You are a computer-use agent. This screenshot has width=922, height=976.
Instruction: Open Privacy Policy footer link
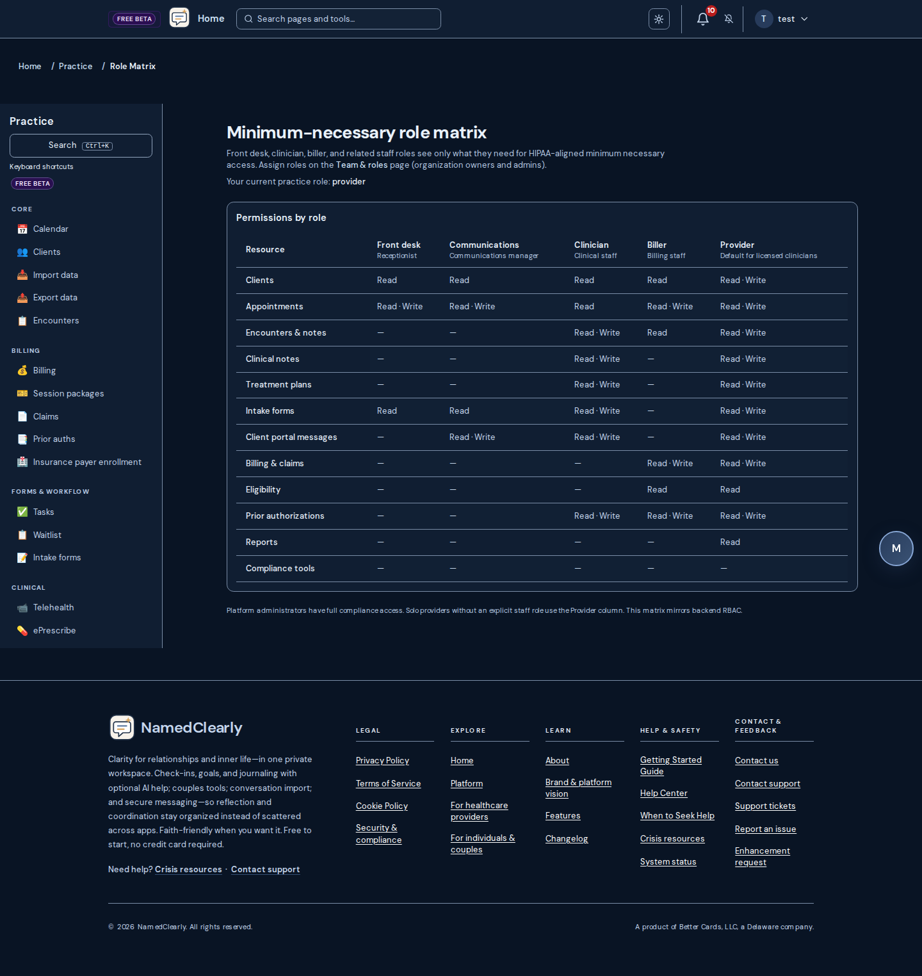point(382,761)
